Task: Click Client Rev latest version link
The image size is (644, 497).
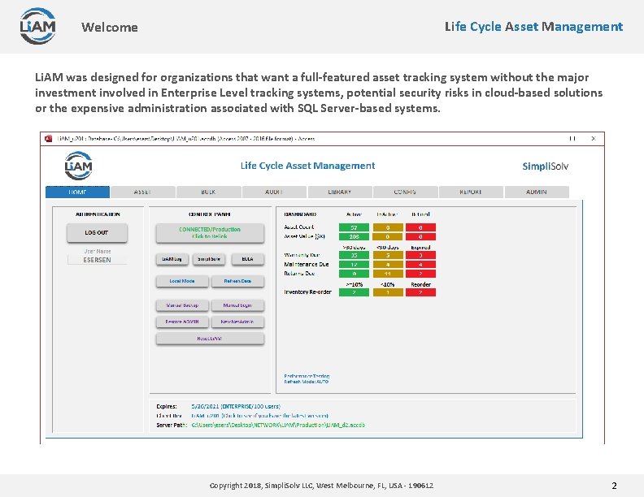Action: tap(259, 416)
